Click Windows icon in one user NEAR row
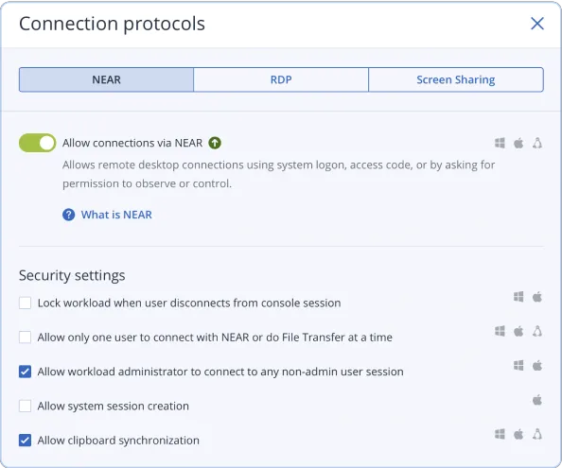 point(500,331)
